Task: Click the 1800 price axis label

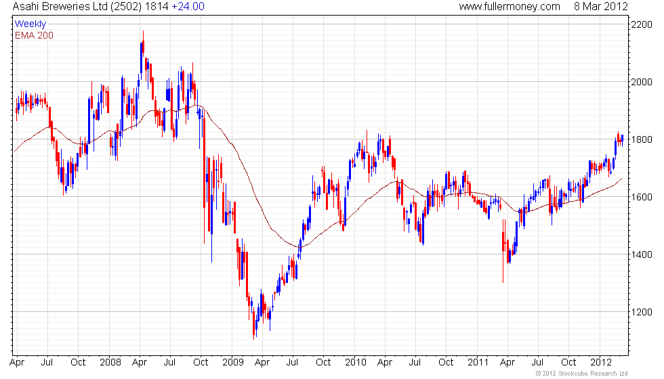Action: [641, 139]
